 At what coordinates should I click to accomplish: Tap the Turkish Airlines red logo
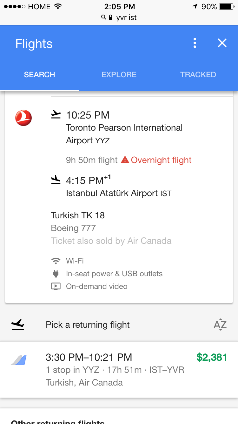pyautogui.click(x=23, y=118)
